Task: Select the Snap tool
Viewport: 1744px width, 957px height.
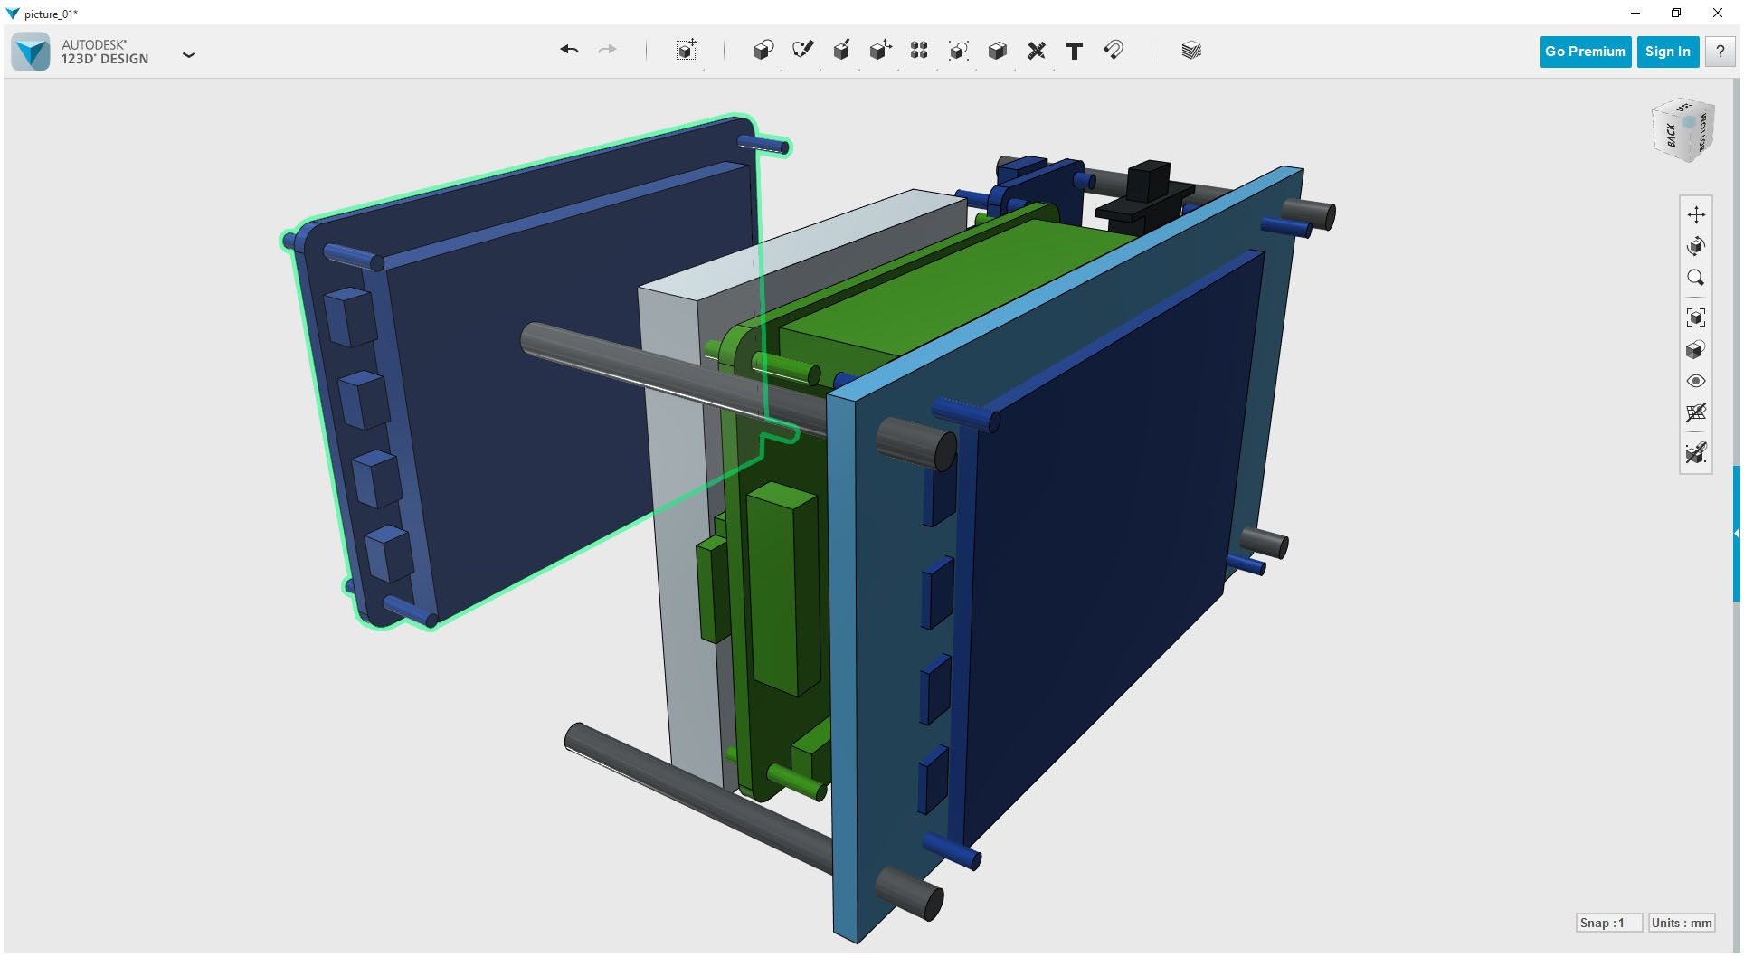Action: (x=1113, y=51)
